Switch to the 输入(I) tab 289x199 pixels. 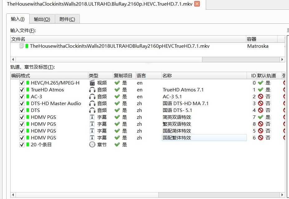[x=18, y=19]
